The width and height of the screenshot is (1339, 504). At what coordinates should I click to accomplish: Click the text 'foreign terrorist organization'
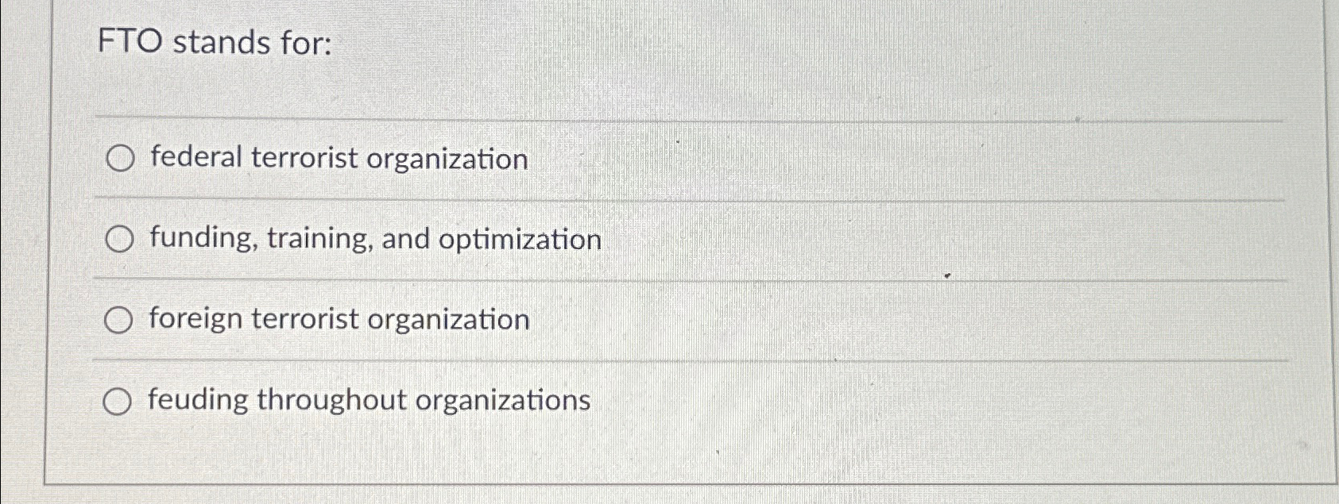339,319
